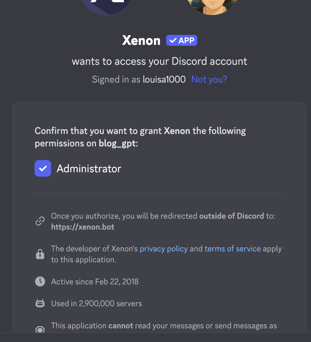Click "wants to access your Discord account" text
Image resolution: width=311 pixels, height=342 pixels.
click(159, 61)
